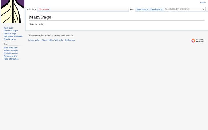Open the Main Page tab
This screenshot has height=130, width=208.
tap(31, 10)
